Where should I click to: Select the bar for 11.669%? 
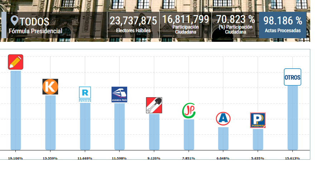[x=85, y=126]
